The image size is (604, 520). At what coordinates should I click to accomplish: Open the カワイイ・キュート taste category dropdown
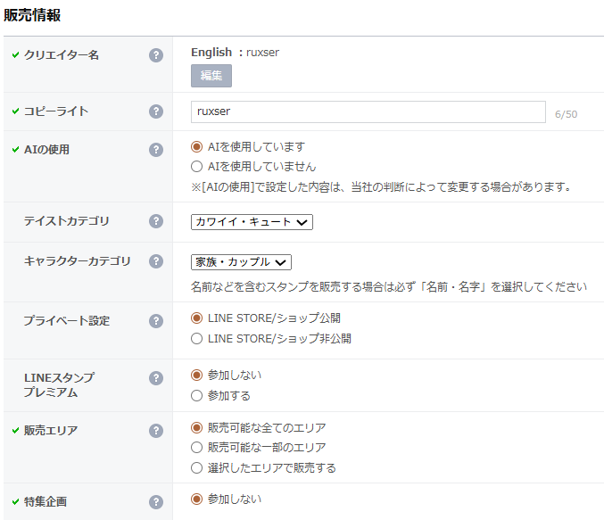[252, 222]
